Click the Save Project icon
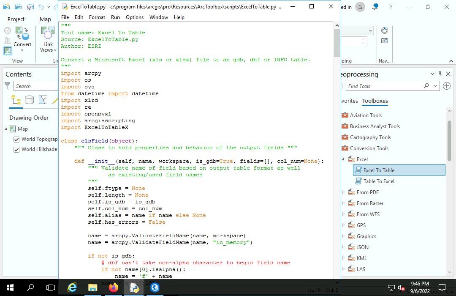456x296 pixels. 30,7
